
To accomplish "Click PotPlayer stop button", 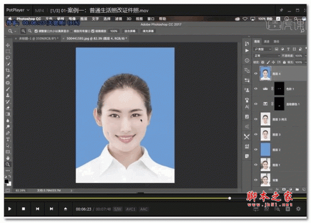I will [x=23, y=209].
